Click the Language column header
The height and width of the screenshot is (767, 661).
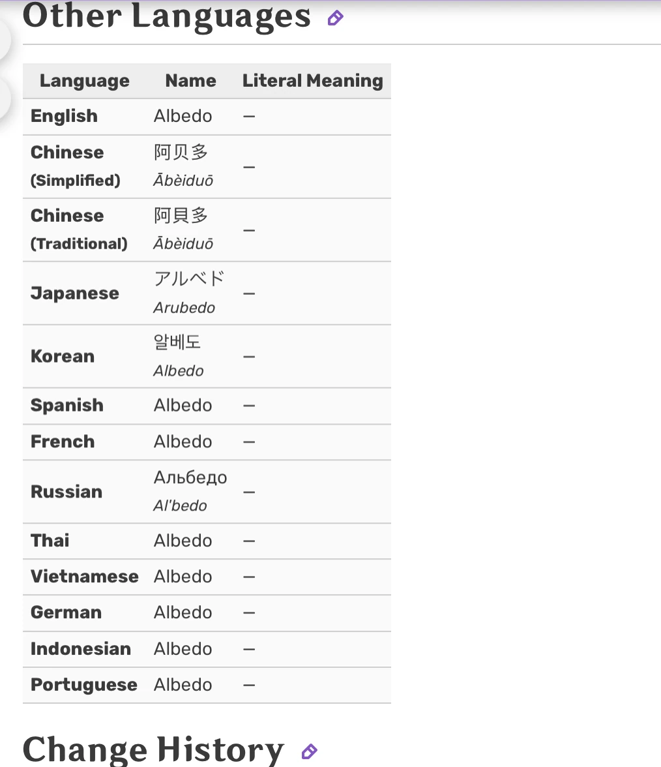(85, 81)
